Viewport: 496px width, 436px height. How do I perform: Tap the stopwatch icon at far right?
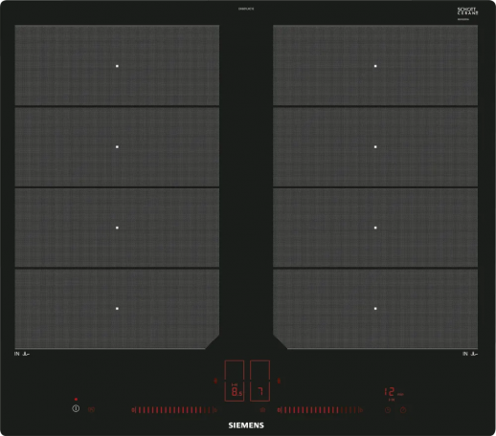tap(403, 410)
